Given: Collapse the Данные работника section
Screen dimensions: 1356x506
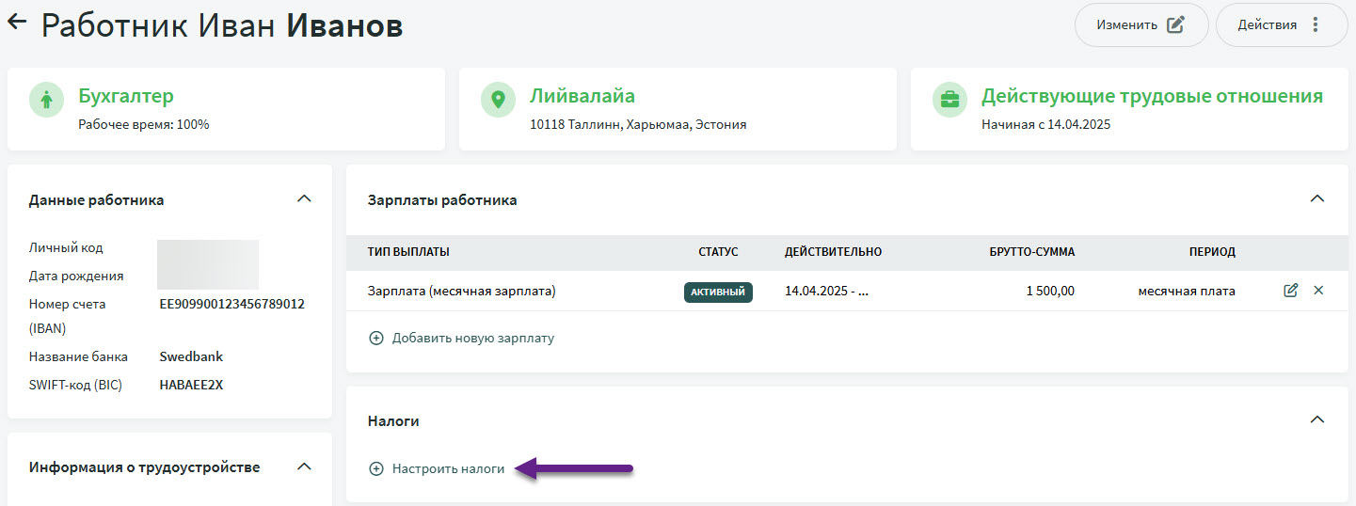Looking at the screenshot, I should [x=303, y=199].
